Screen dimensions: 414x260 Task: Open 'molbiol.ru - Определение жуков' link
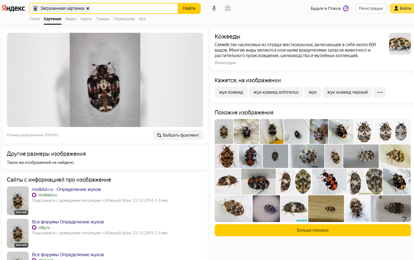click(x=66, y=189)
